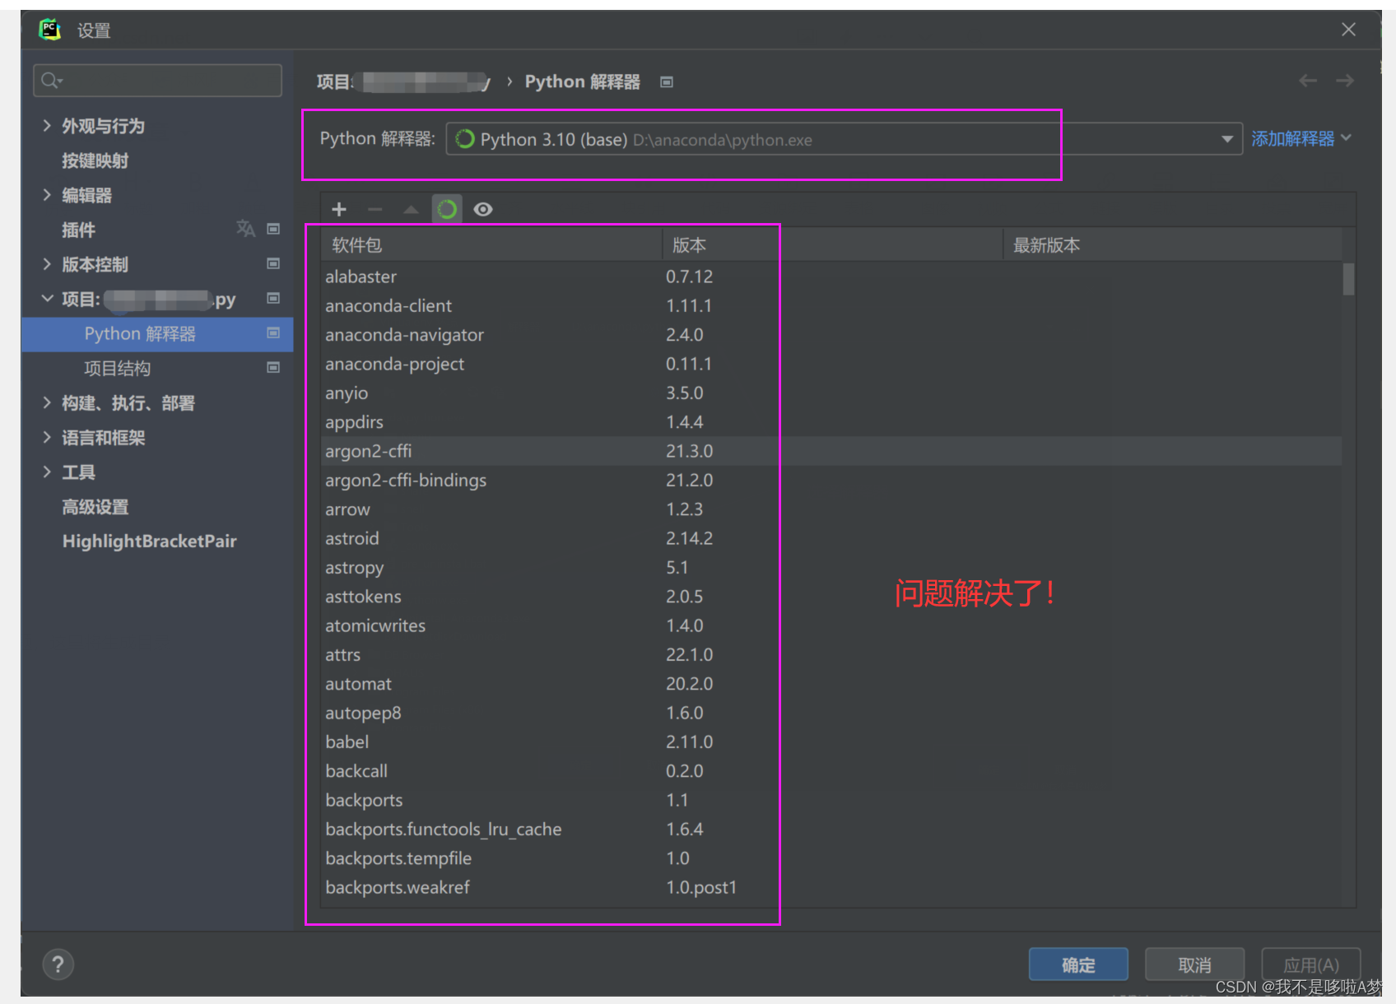Click the help question mark button

point(58,964)
